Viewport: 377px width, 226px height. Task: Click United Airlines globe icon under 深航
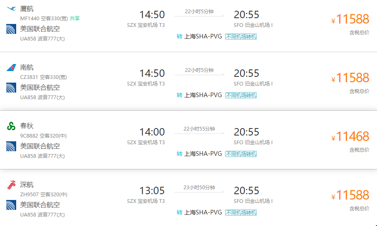[x=11, y=205]
